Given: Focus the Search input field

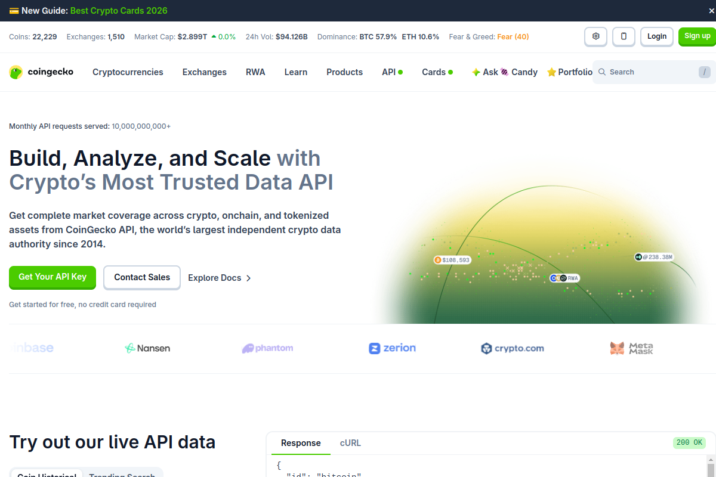Looking at the screenshot, I should click(654, 72).
